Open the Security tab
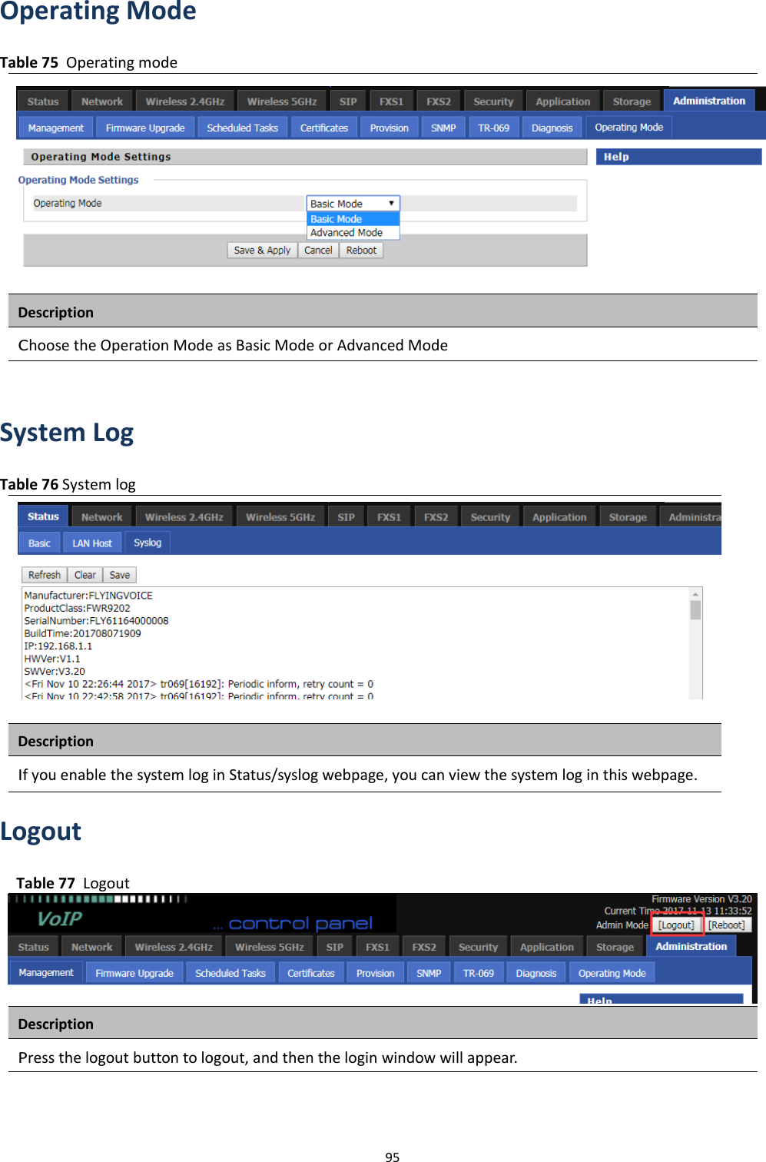Viewport: 766px width, 1162px height. click(x=492, y=100)
